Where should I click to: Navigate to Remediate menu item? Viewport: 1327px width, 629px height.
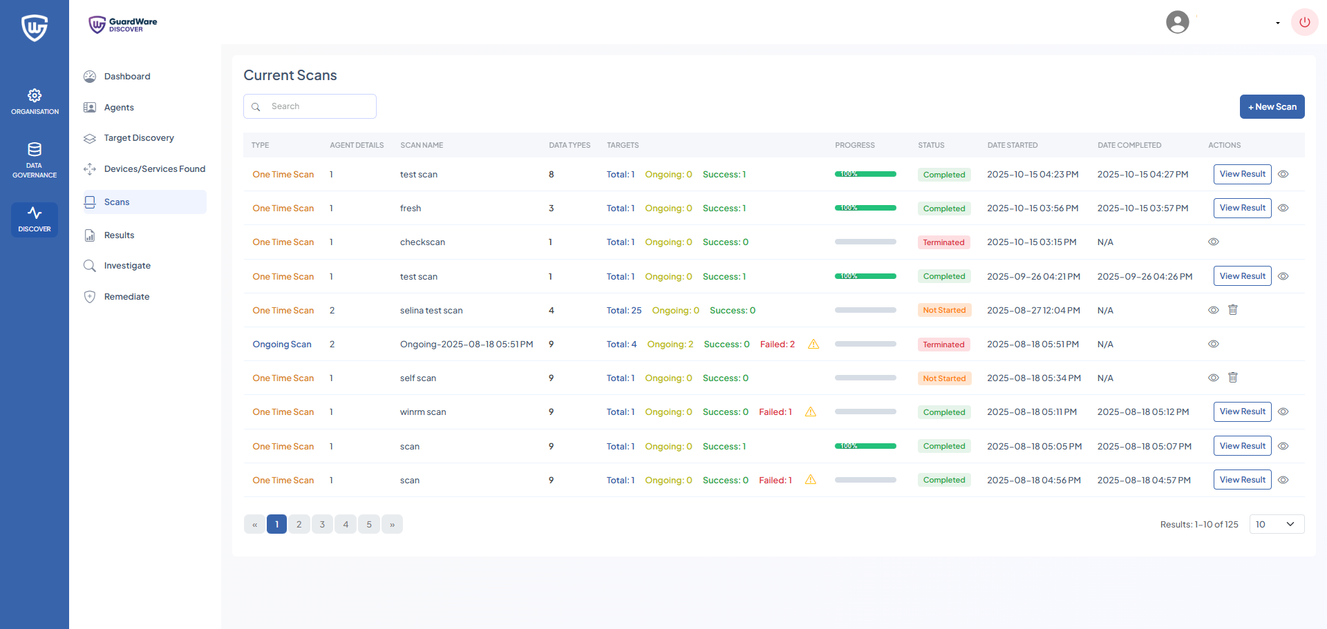pyautogui.click(x=126, y=297)
